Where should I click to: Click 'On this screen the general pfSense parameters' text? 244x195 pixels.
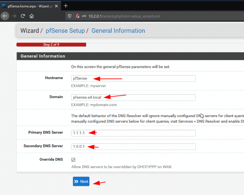tap(121, 67)
